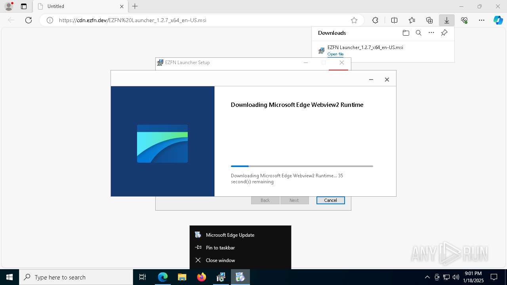Toggle Downloads toolbar button

point(446,20)
